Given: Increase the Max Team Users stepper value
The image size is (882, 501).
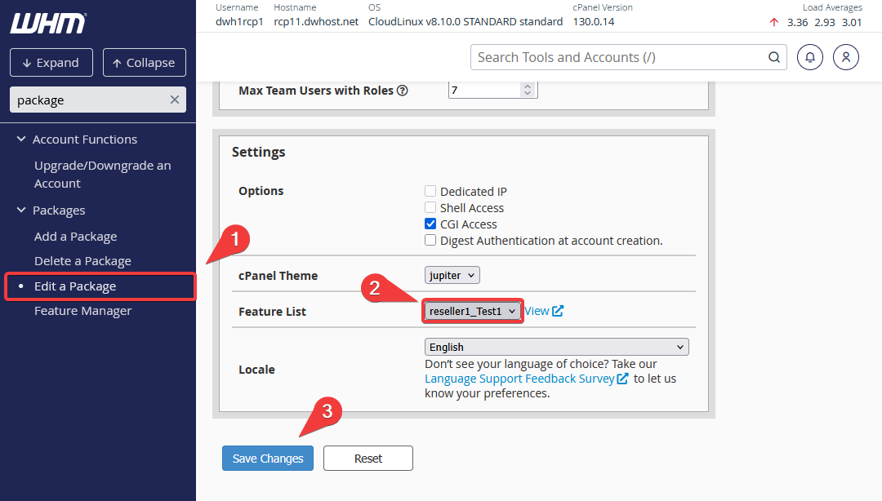Looking at the screenshot, I should [x=528, y=86].
